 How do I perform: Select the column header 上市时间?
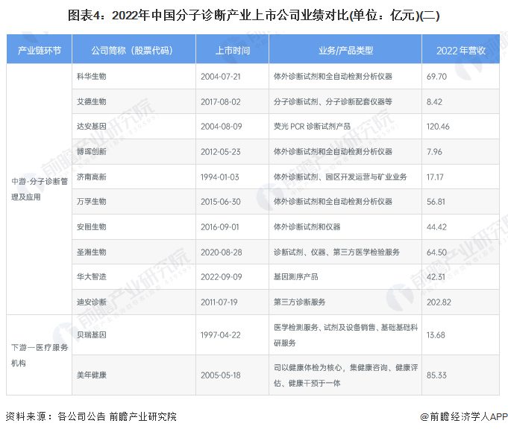click(233, 51)
